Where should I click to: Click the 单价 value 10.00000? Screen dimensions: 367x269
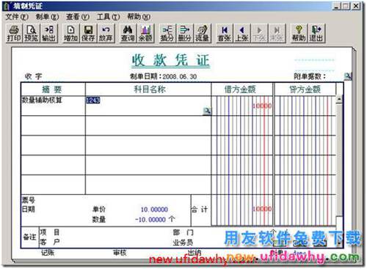point(154,210)
